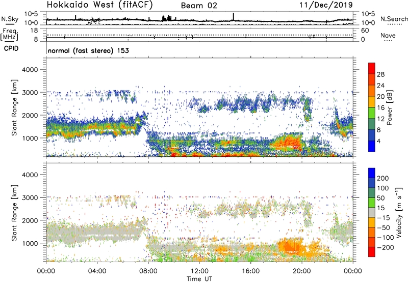Screen dimensions: 408x282
Task: Click the '20:00' time axis label
Action: (302, 271)
